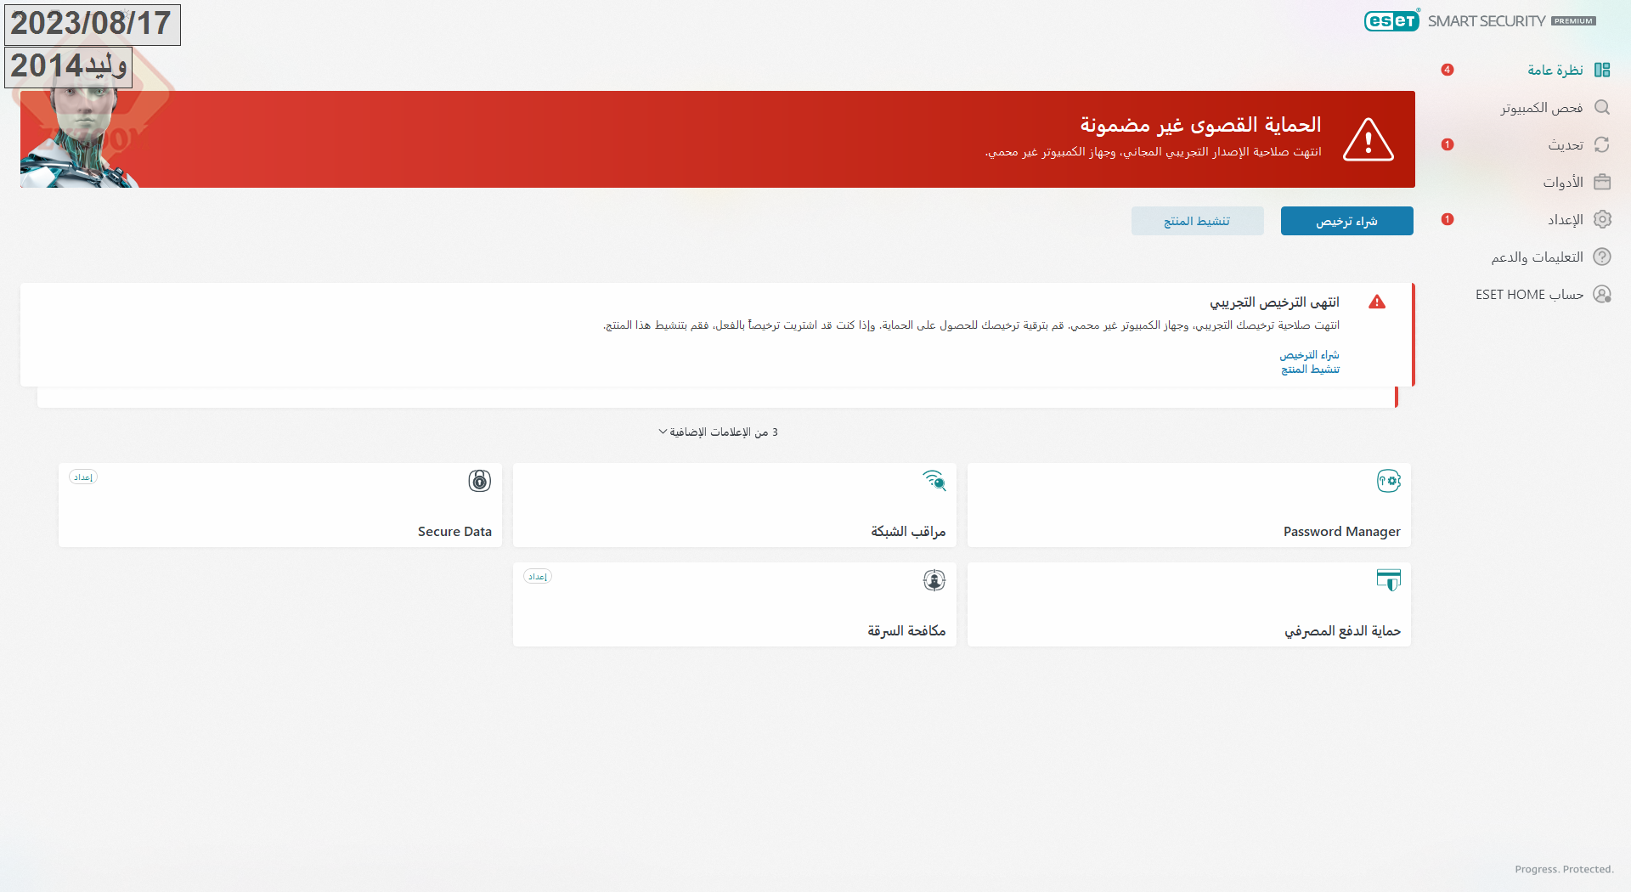Open the Secure Data card
Screen dimensions: 1631x892
(280, 505)
